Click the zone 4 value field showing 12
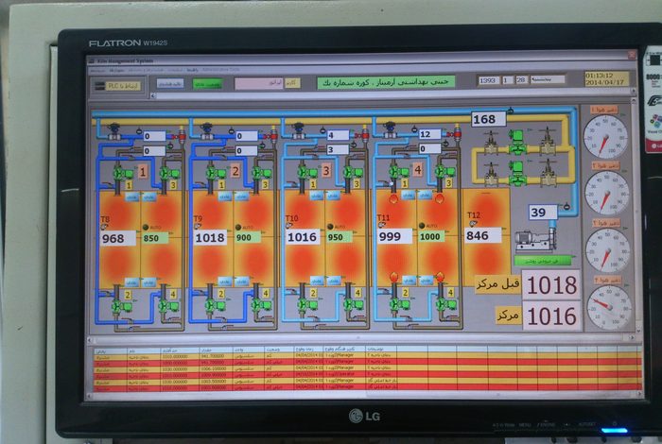 tap(429, 134)
